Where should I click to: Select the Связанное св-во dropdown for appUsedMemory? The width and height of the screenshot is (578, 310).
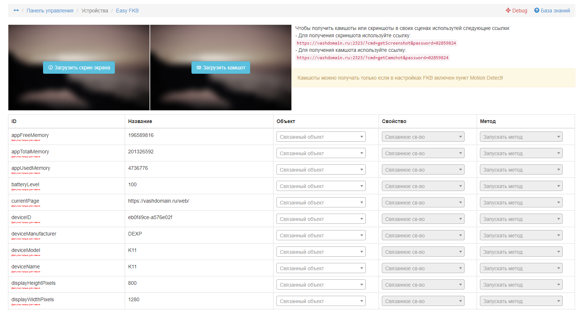tap(423, 170)
